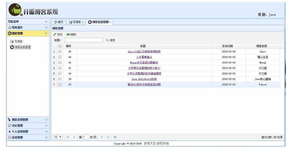
Task: Collapse the 导航菜单 navigation panel with double-arrow
Action: pos(46,21)
